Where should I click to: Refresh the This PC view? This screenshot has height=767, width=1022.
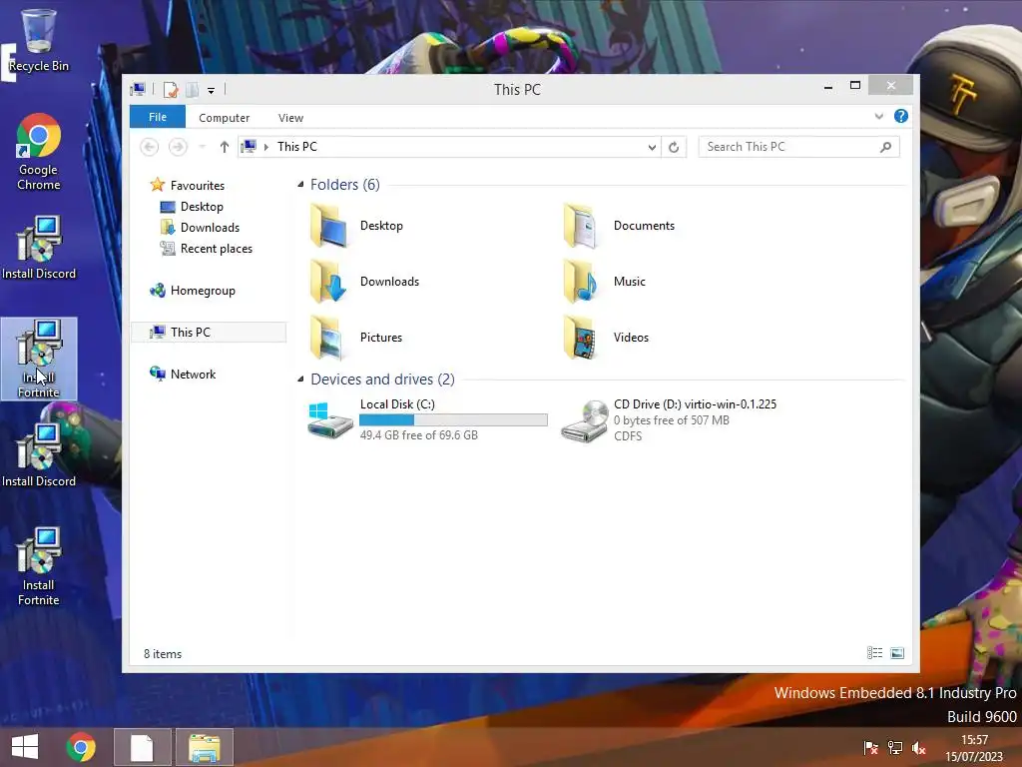pyautogui.click(x=674, y=148)
